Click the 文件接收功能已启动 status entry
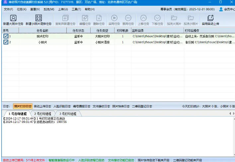This screenshot has height=162, width=235. 121,160
